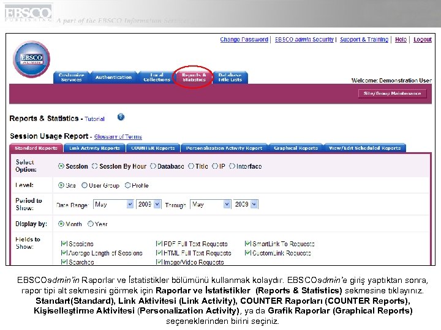Switch to Personalization Activity Report sub-tab
Image resolution: width=441 pixels, height=330 pixels.
224,148
